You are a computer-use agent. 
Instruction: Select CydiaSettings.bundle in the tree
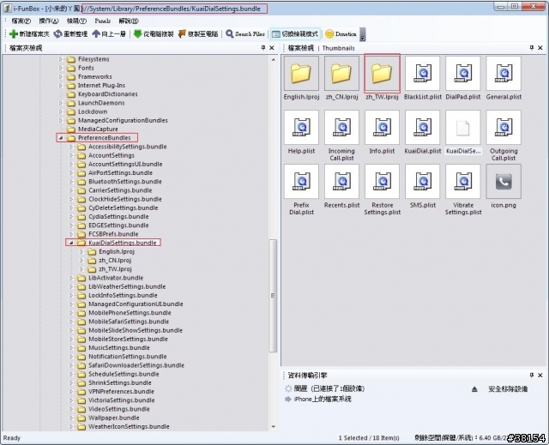pyautogui.click(x=118, y=217)
